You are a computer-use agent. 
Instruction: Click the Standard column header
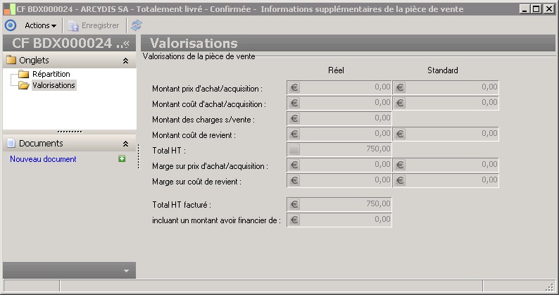click(442, 70)
